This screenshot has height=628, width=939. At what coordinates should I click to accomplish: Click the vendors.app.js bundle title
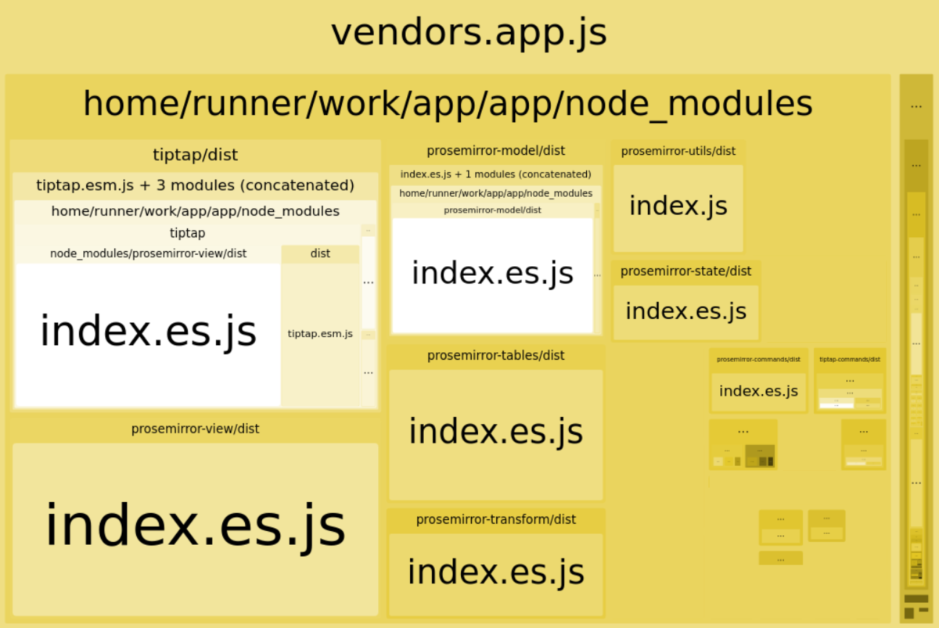[469, 34]
